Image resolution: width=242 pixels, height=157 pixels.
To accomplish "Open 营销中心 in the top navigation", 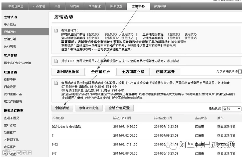I will point(138,6).
